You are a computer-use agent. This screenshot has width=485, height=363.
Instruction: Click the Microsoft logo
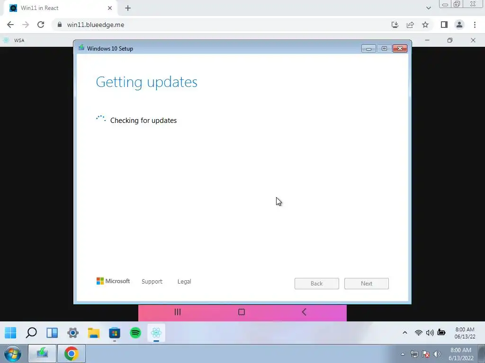(x=113, y=281)
